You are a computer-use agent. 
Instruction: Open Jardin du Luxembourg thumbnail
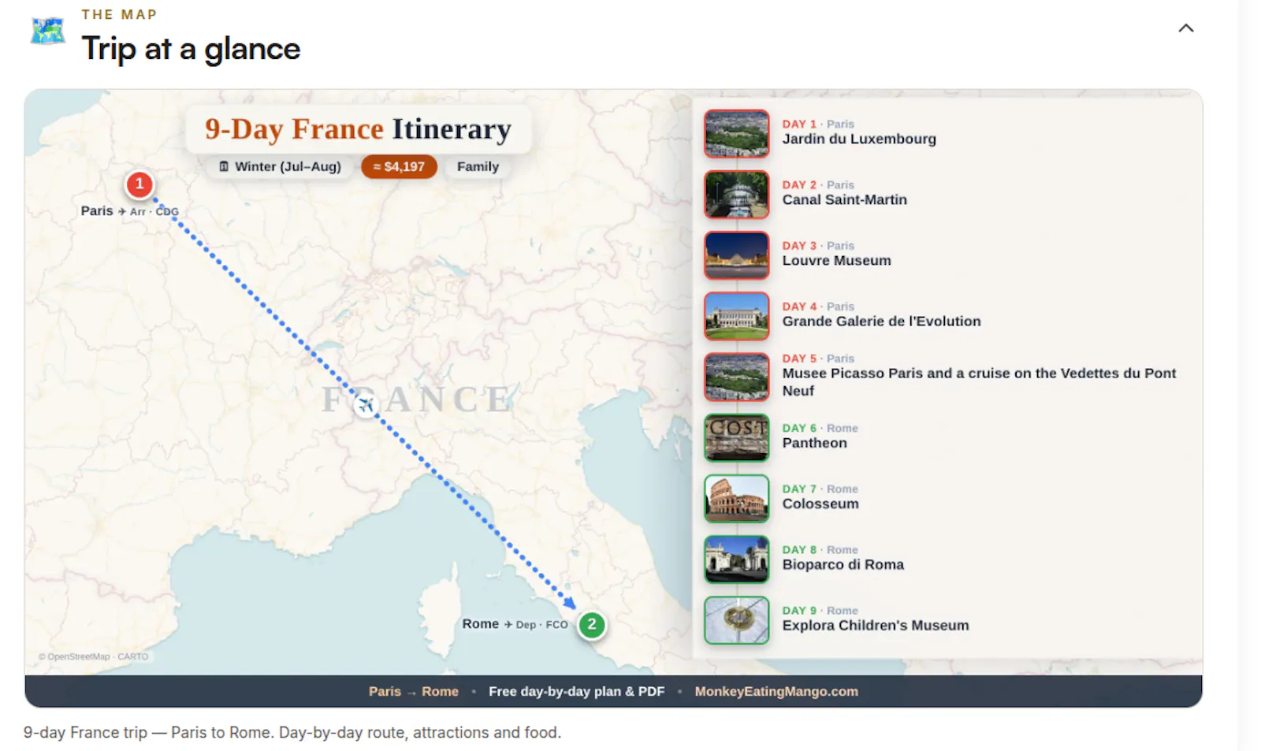point(736,134)
